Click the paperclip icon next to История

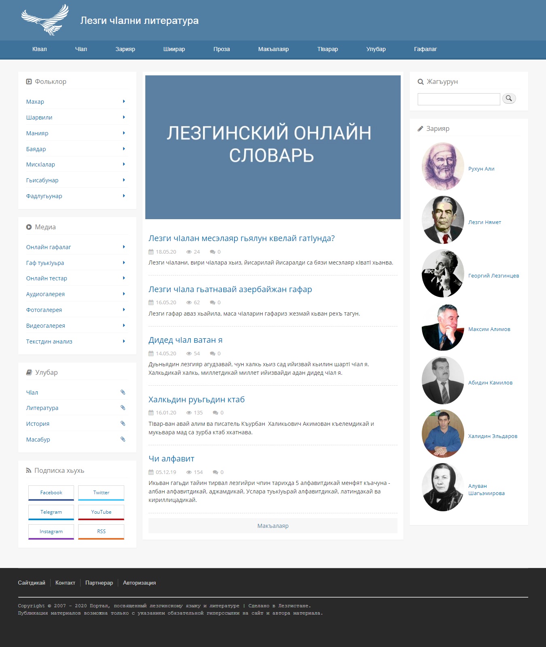(123, 424)
